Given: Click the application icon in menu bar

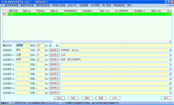Looking at the screenshot, I should 2,5.
